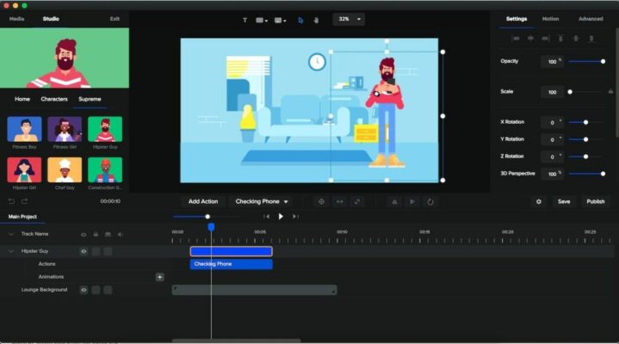Collapse the Hipster Guy track
This screenshot has width=619, height=344.
11,251
